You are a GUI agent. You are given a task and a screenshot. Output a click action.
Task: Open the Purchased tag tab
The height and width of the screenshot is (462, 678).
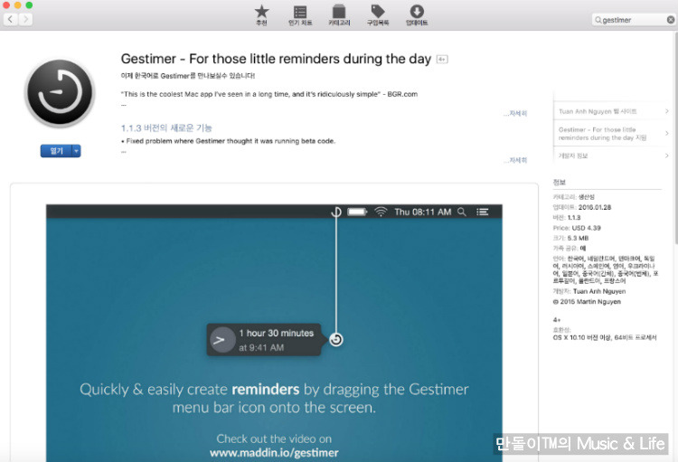(378, 15)
